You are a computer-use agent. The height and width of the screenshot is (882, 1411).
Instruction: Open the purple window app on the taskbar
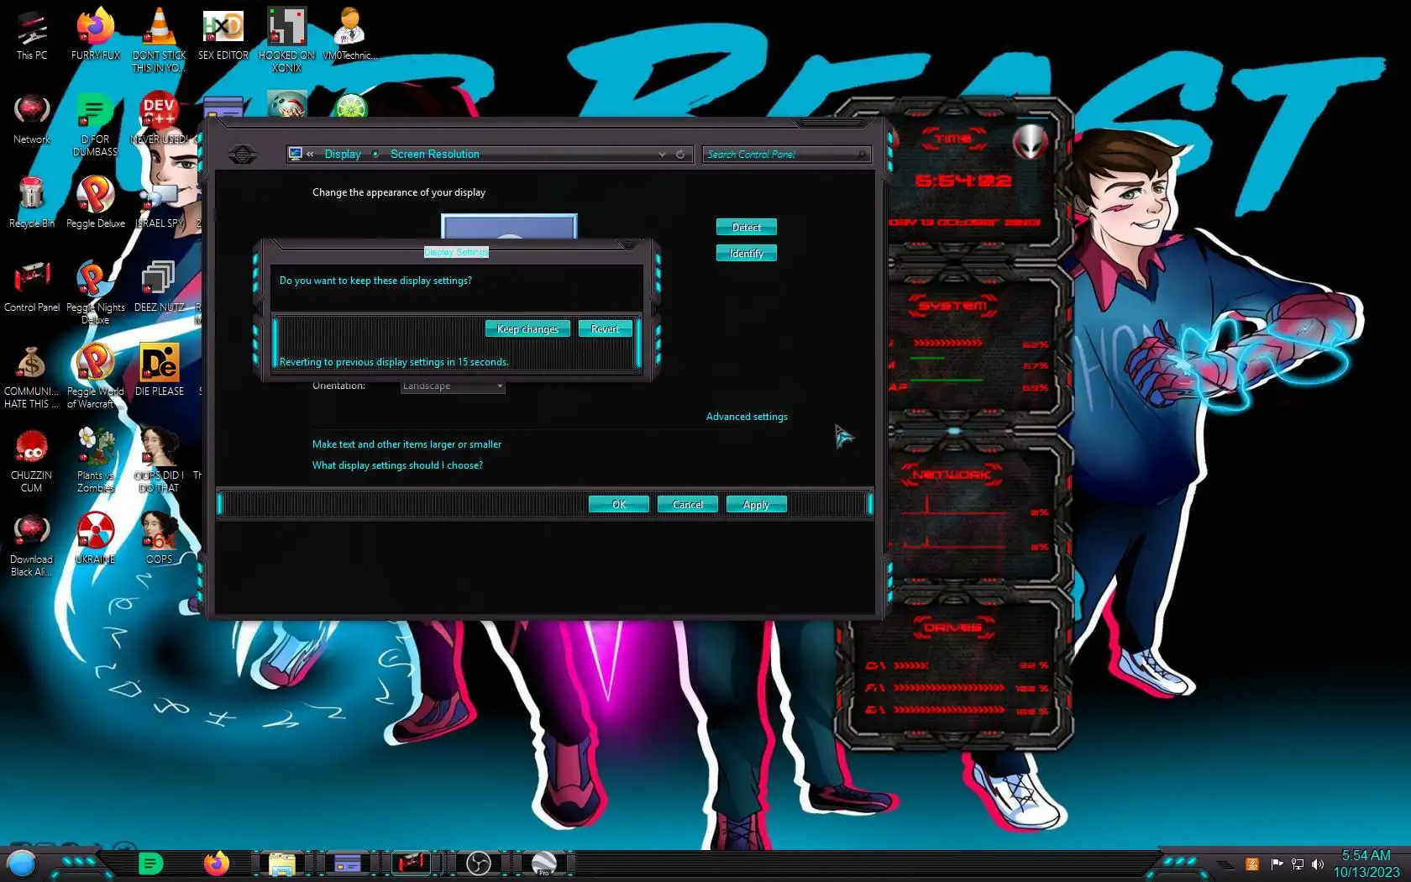(x=348, y=863)
